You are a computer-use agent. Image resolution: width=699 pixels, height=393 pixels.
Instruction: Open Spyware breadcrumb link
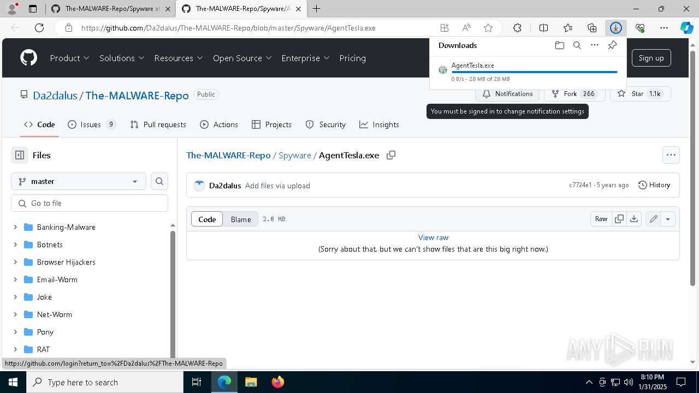(295, 155)
